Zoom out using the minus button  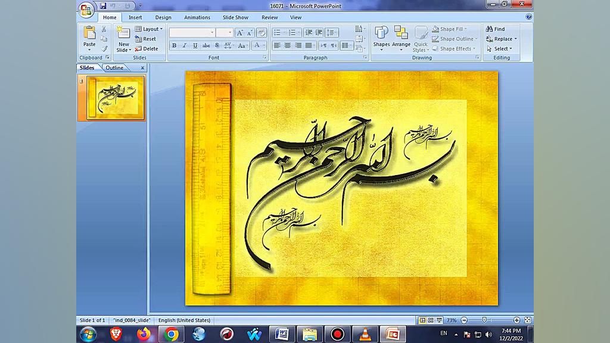coord(464,320)
